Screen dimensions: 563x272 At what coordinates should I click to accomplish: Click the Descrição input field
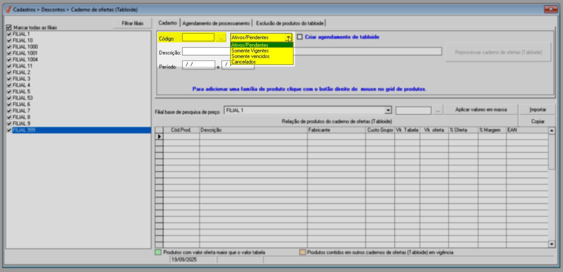point(206,52)
